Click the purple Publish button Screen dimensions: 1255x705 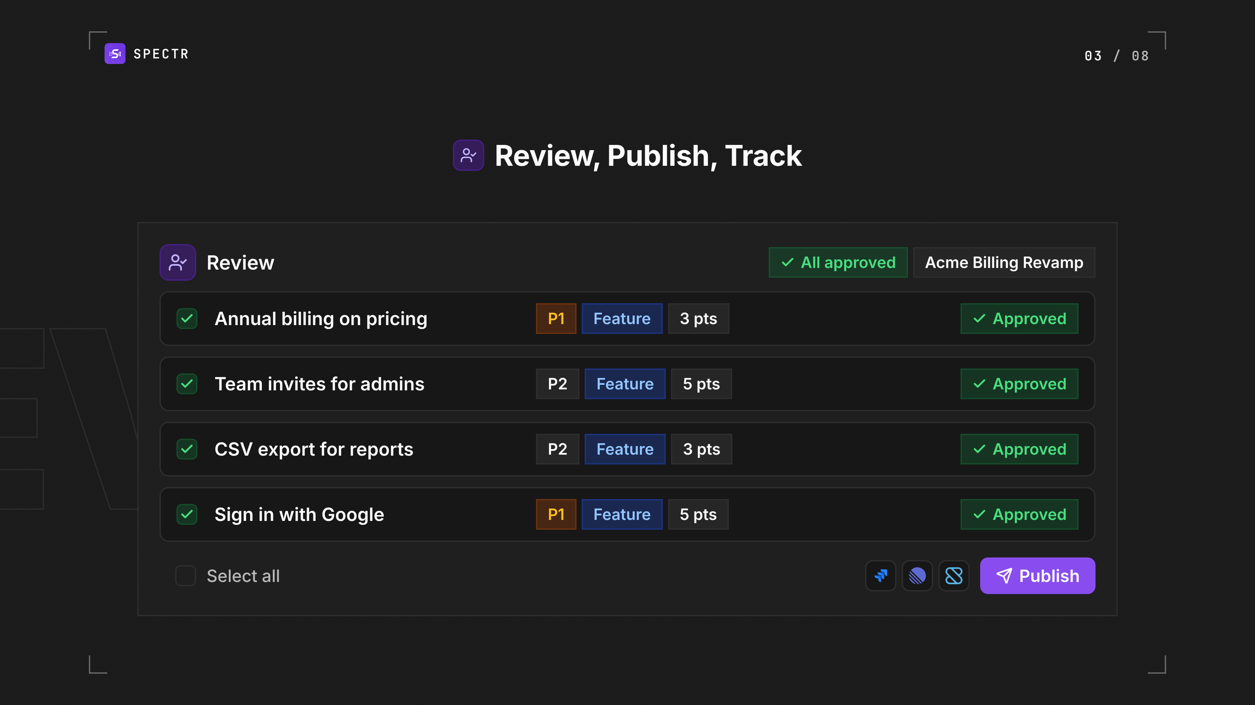[x=1038, y=575]
